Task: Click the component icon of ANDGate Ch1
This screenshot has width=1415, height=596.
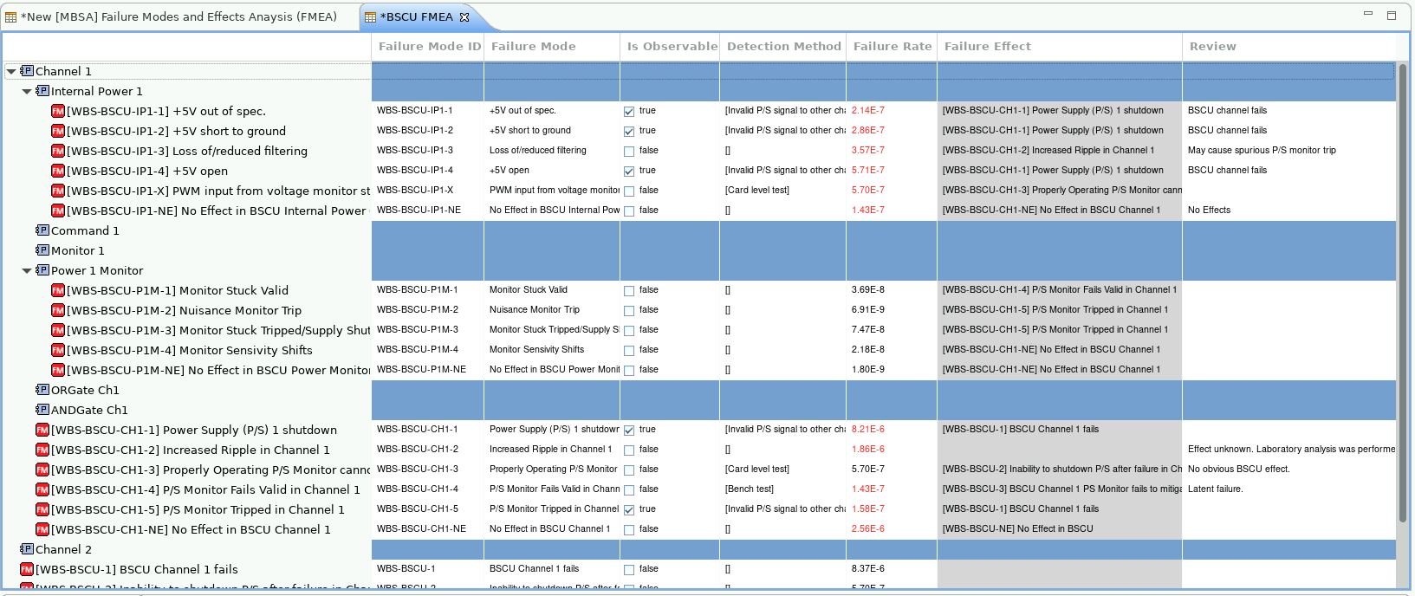Action: (x=42, y=410)
